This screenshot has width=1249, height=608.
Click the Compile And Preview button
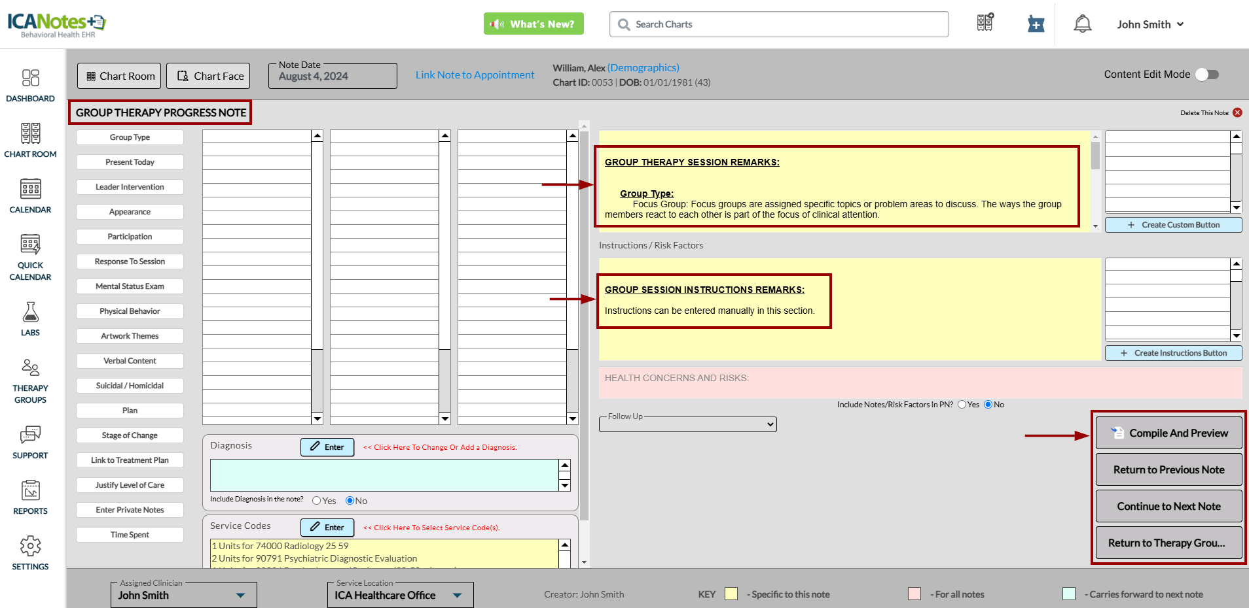click(x=1168, y=433)
